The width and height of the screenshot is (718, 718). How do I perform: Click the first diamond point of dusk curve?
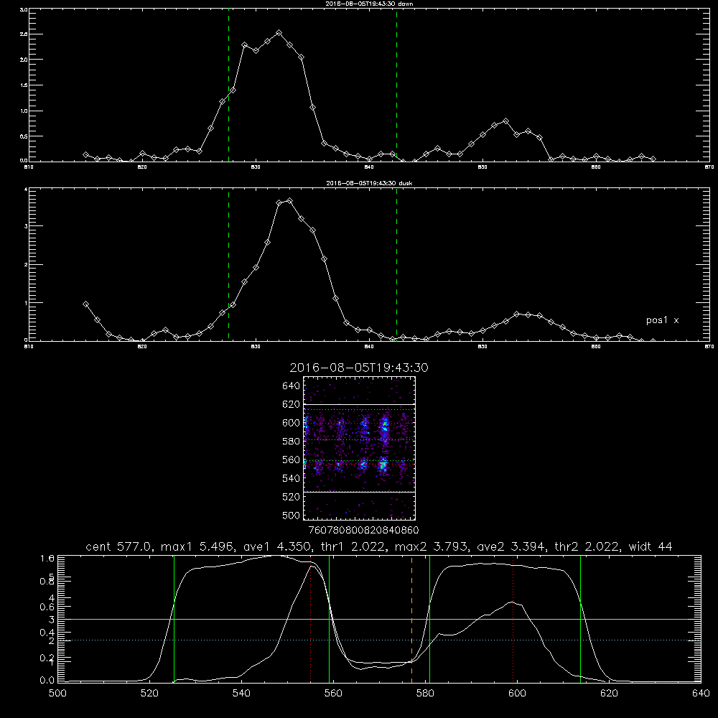pos(85,304)
